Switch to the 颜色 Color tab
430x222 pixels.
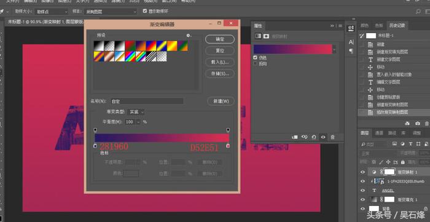364,25
